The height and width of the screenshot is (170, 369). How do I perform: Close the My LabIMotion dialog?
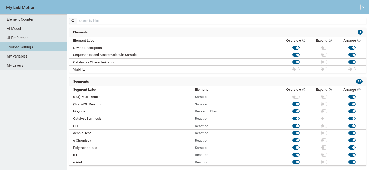(363, 7)
